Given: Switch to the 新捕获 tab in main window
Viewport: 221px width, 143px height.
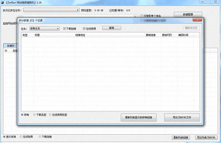Looking at the screenshot, I should [x=10, y=46].
